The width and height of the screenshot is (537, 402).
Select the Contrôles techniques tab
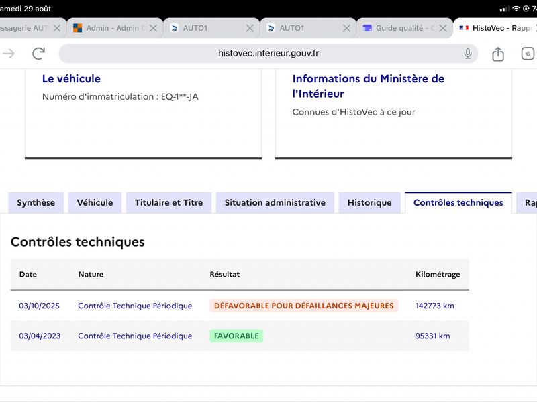click(x=458, y=203)
